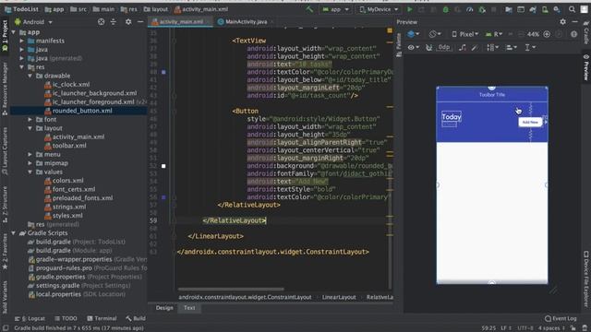
Task: Open the API version R dropdown
Action: click(x=494, y=34)
